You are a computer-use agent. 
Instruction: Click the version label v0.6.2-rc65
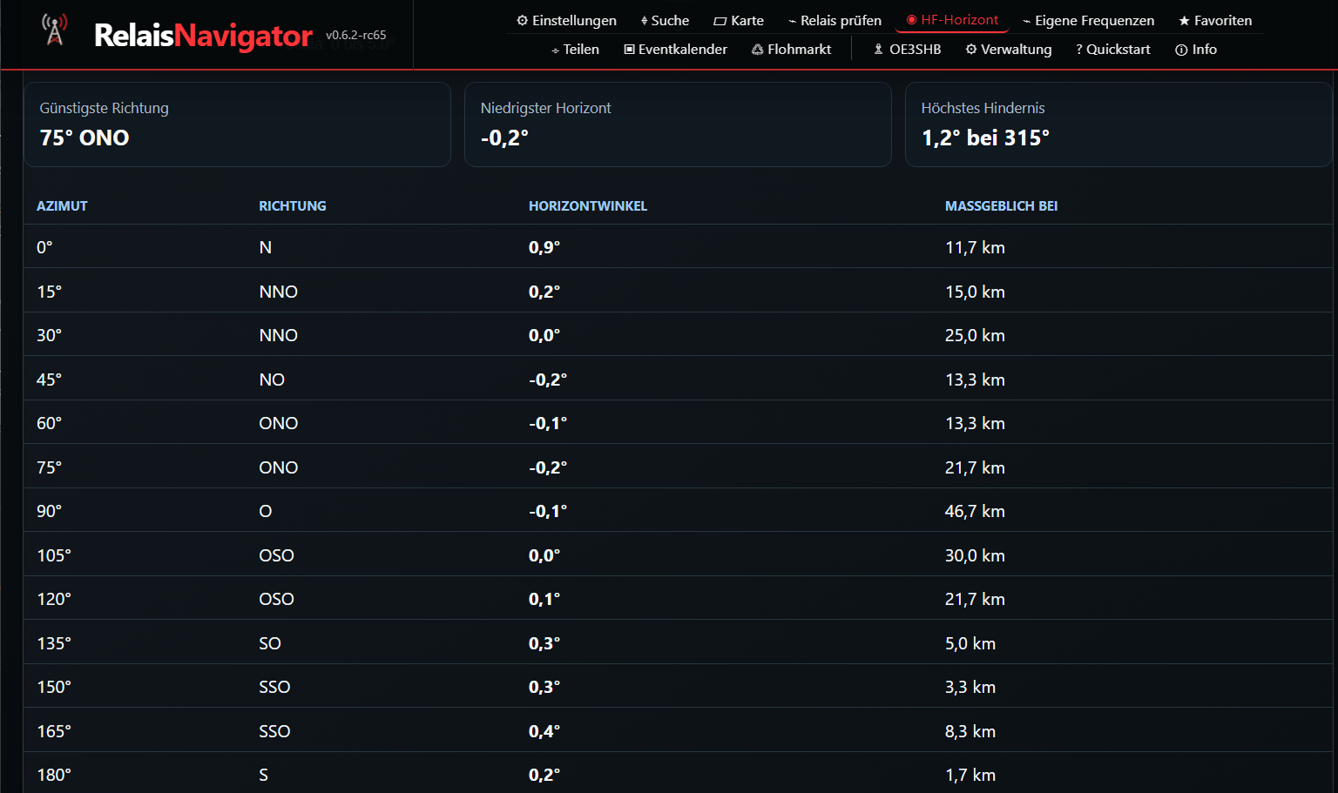(x=355, y=35)
